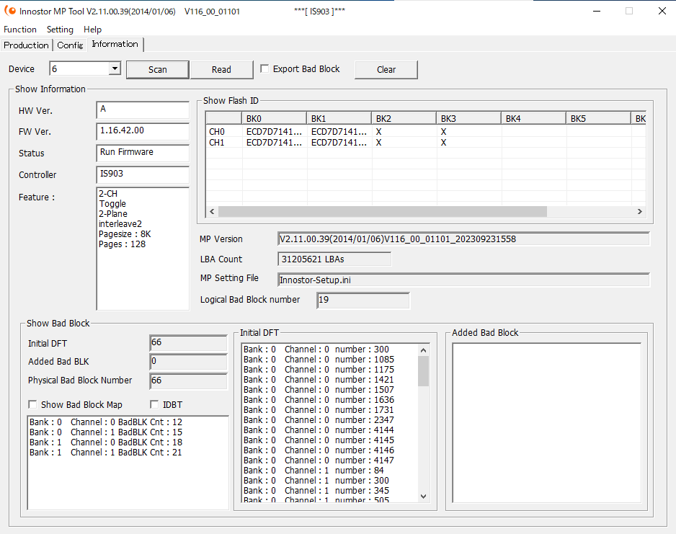Screen dimensions: 676x534
Task: Click Flash ID scroll right arrow
Action: (x=640, y=211)
